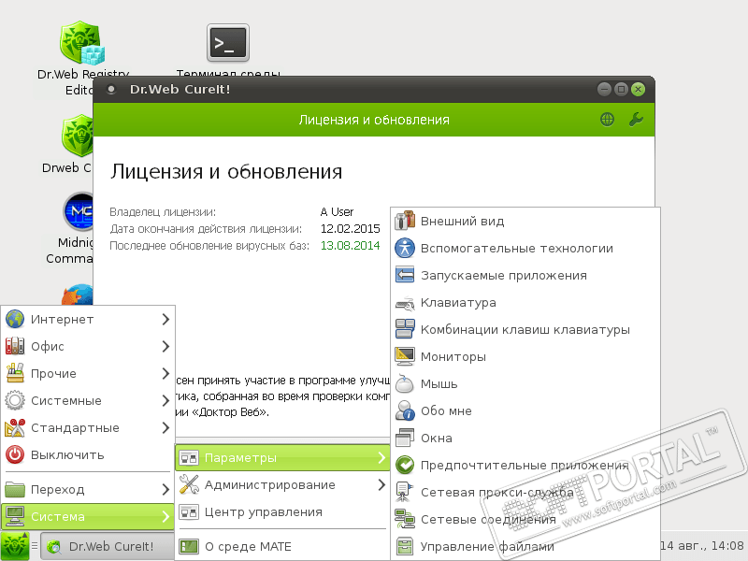Choose Системные in the main menu

88,401
